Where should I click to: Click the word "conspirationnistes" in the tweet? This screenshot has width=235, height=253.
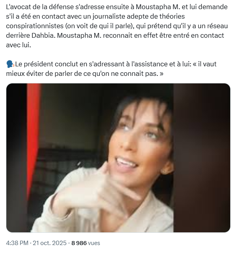tap(35, 26)
